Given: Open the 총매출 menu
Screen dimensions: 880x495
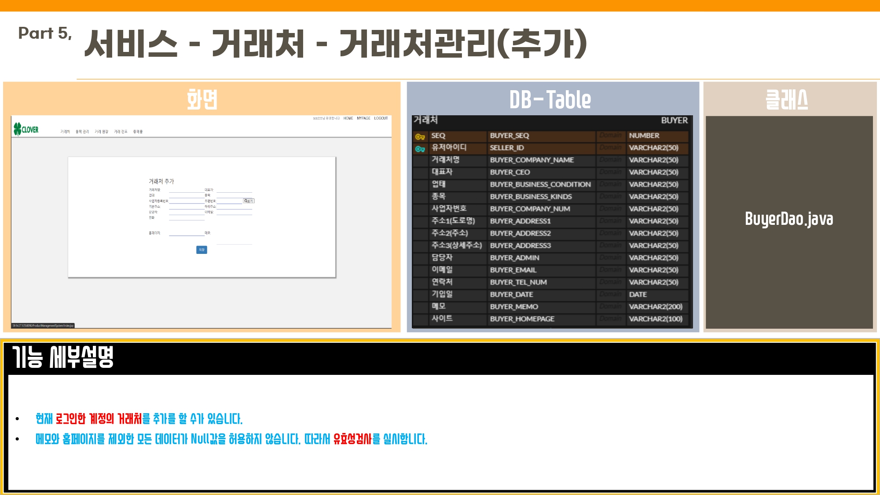Looking at the screenshot, I should coord(138,132).
